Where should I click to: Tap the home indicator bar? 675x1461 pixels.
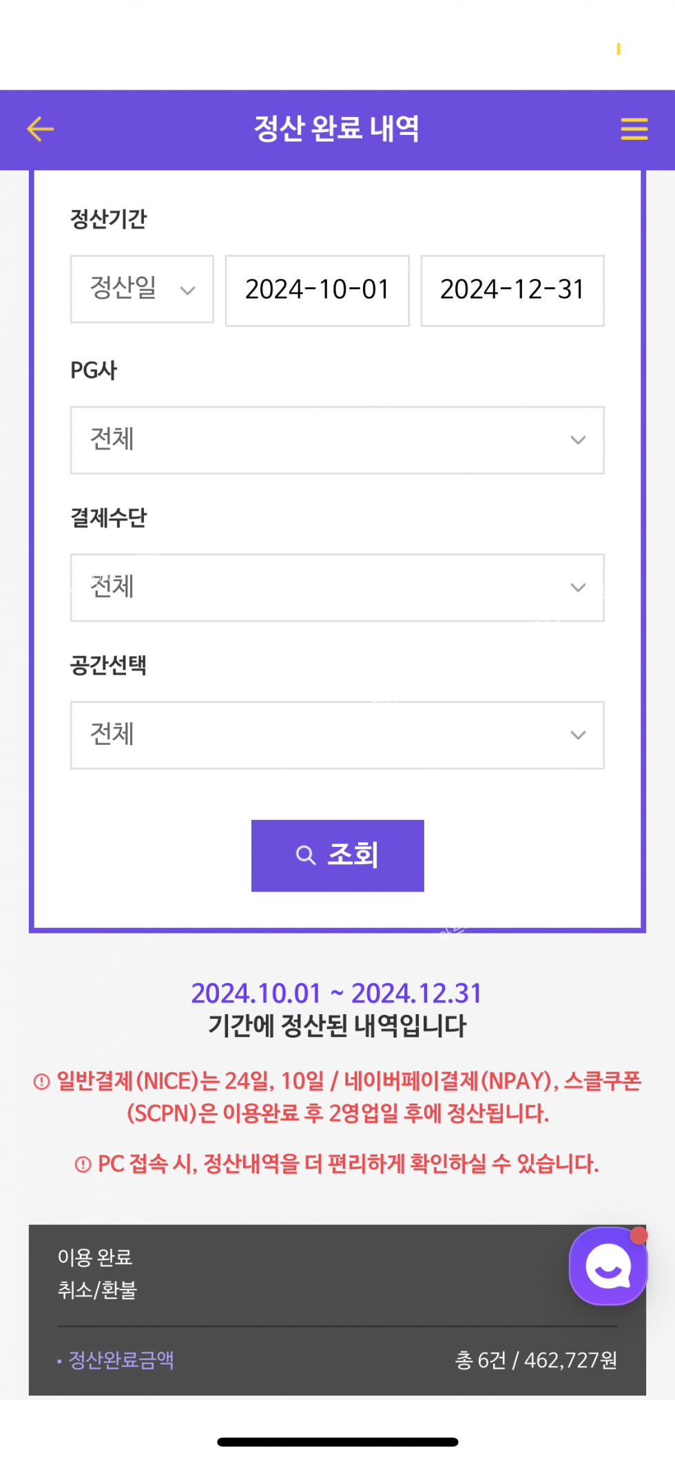[337, 1442]
